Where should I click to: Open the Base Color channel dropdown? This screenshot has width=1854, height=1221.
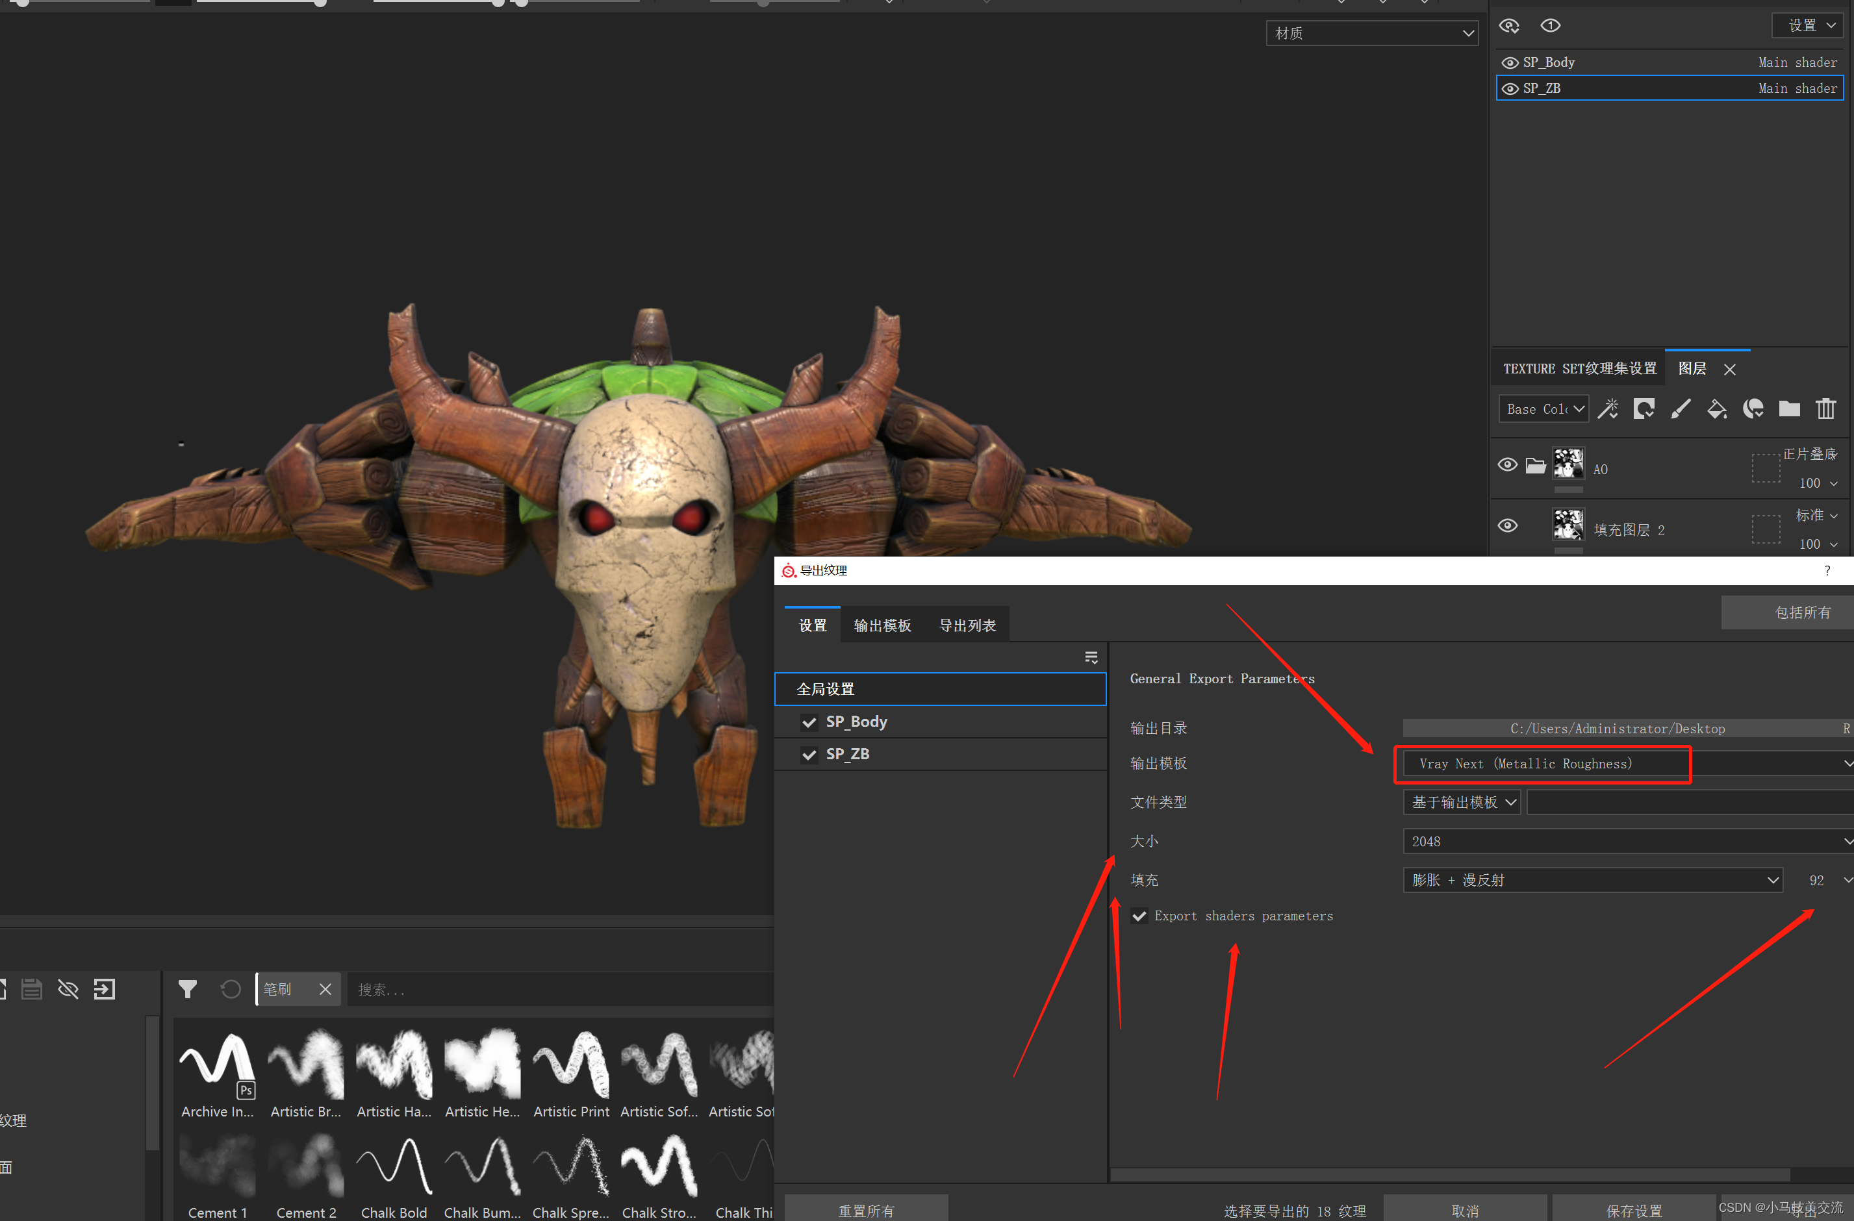point(1543,409)
